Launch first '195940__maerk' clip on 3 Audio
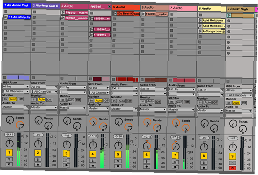Image resolution: width=258 pixels, height=175 pixels. coord(63,12)
